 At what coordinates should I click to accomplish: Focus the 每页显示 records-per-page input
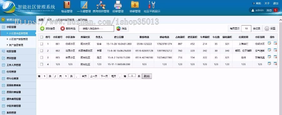click(x=246, y=28)
